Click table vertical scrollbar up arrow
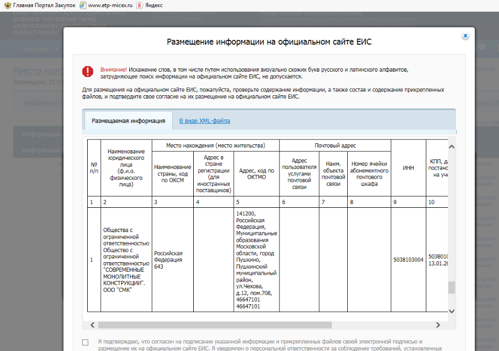This screenshot has width=499, height=351. (x=452, y=147)
